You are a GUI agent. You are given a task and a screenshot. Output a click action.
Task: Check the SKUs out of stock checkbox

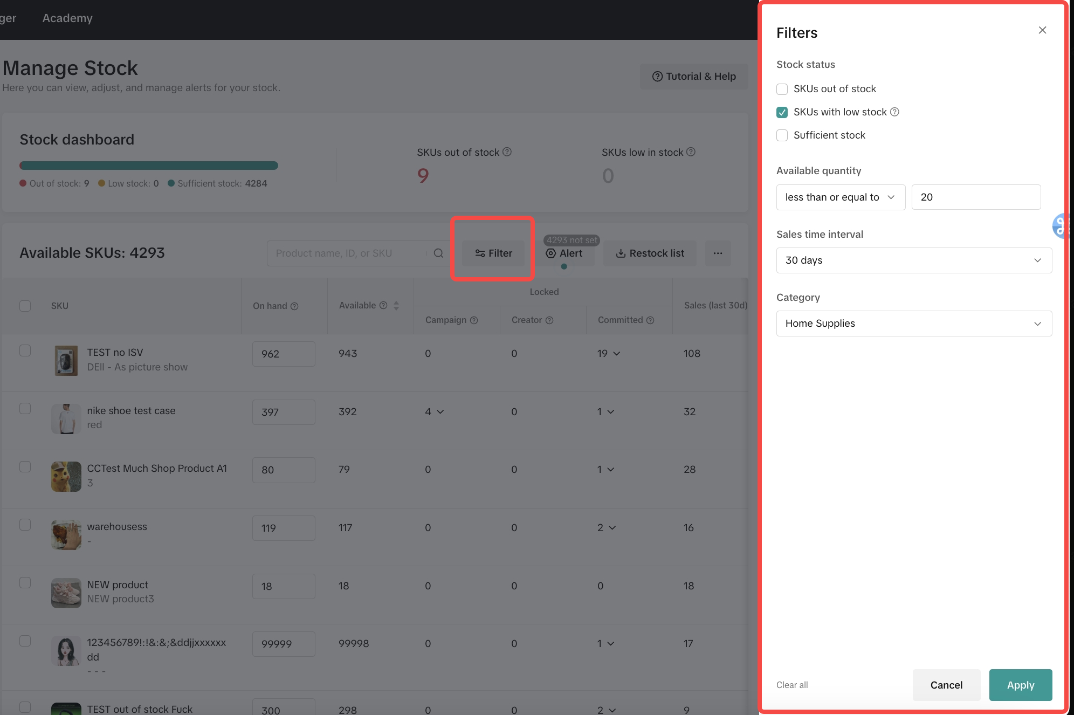782,89
